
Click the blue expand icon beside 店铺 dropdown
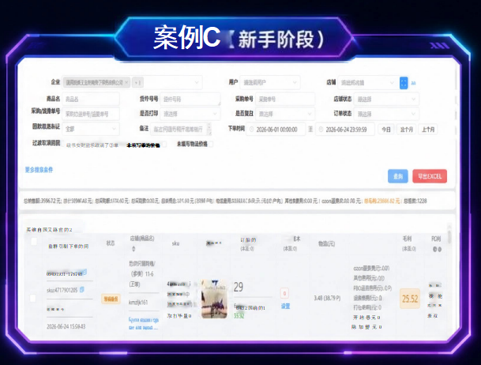coord(404,83)
